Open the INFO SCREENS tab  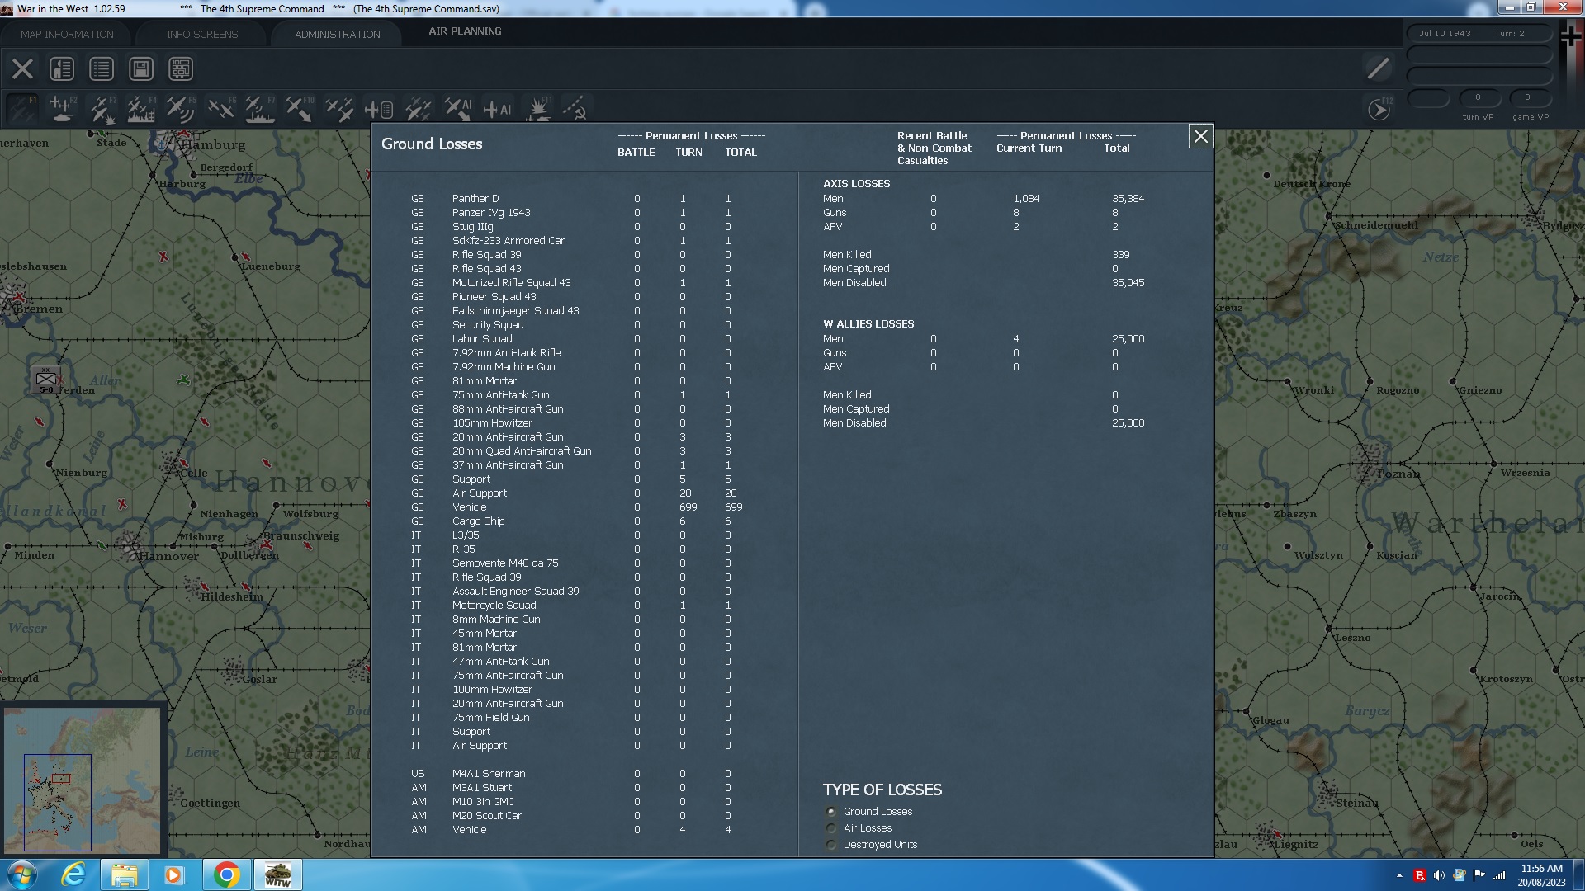point(201,34)
